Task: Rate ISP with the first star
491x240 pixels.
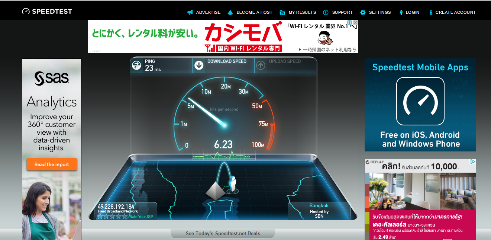Action: (100, 217)
